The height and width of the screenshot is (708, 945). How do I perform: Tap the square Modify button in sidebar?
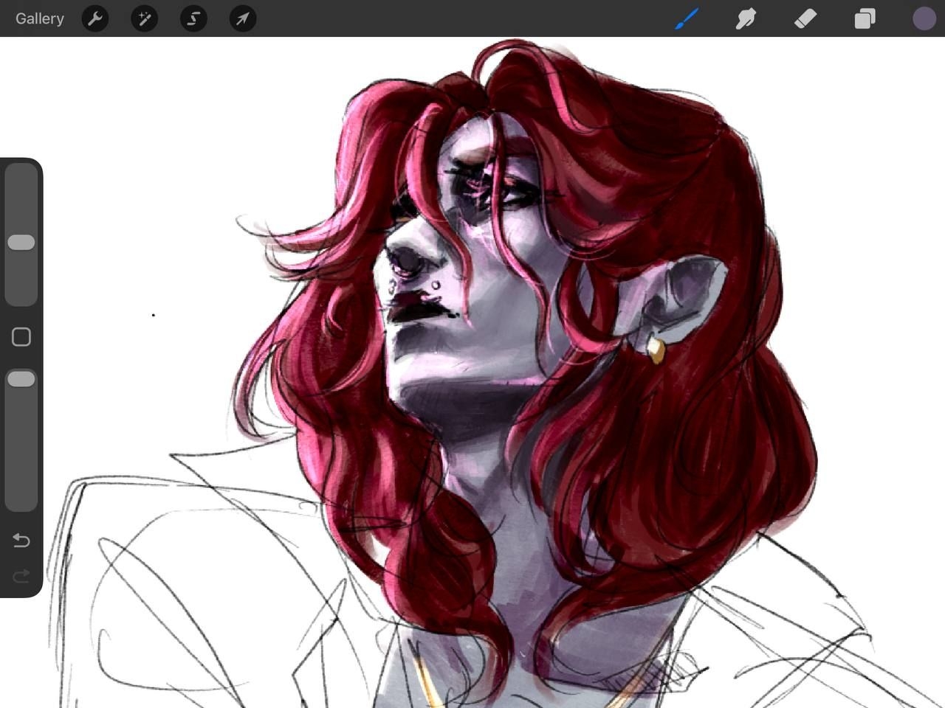tap(21, 337)
